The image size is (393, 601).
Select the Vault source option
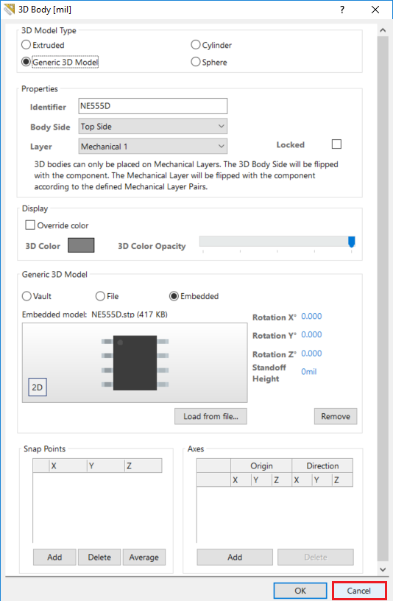(x=37, y=296)
